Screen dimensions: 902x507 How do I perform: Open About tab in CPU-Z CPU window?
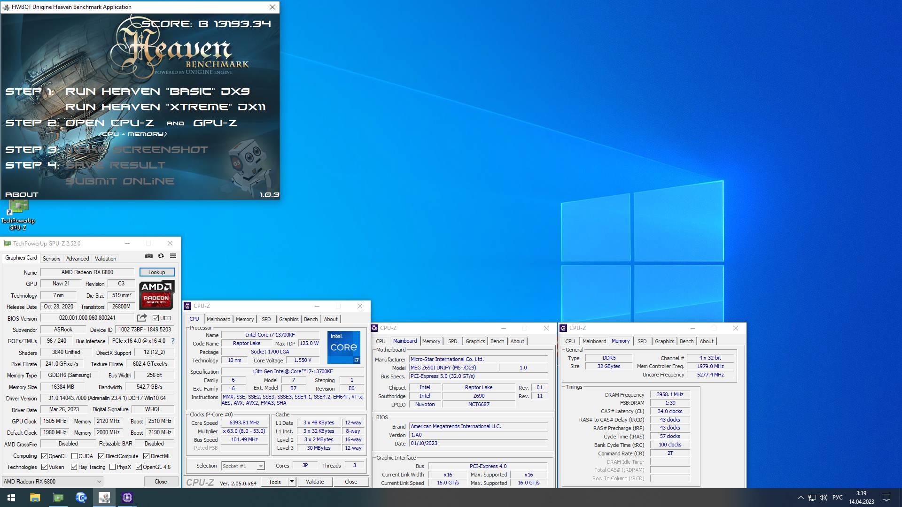click(331, 319)
